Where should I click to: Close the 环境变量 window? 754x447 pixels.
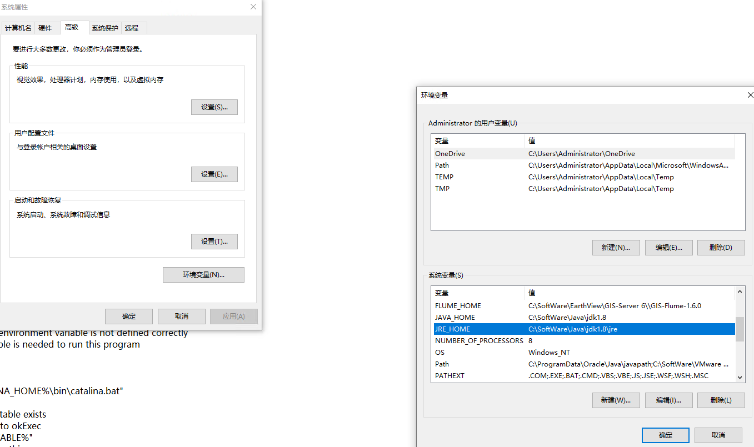point(750,95)
